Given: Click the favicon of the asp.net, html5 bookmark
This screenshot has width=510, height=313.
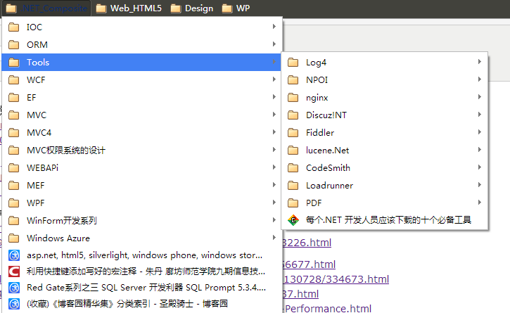Looking at the screenshot, I should (14, 255).
